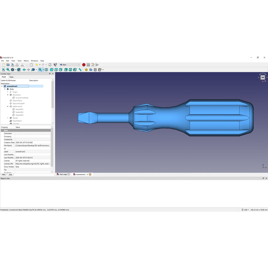Viewport: 268px width, 268px height.
Task: Switch to left view cube icon
Action: 75,70
